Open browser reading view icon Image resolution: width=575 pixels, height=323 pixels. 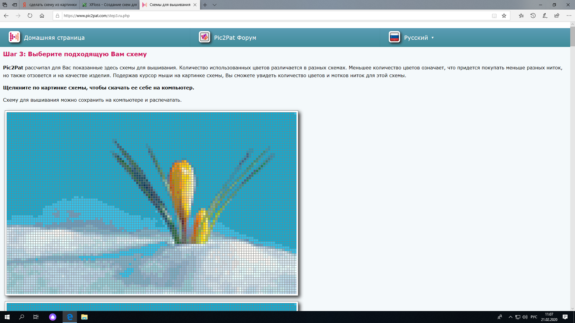[x=494, y=16]
